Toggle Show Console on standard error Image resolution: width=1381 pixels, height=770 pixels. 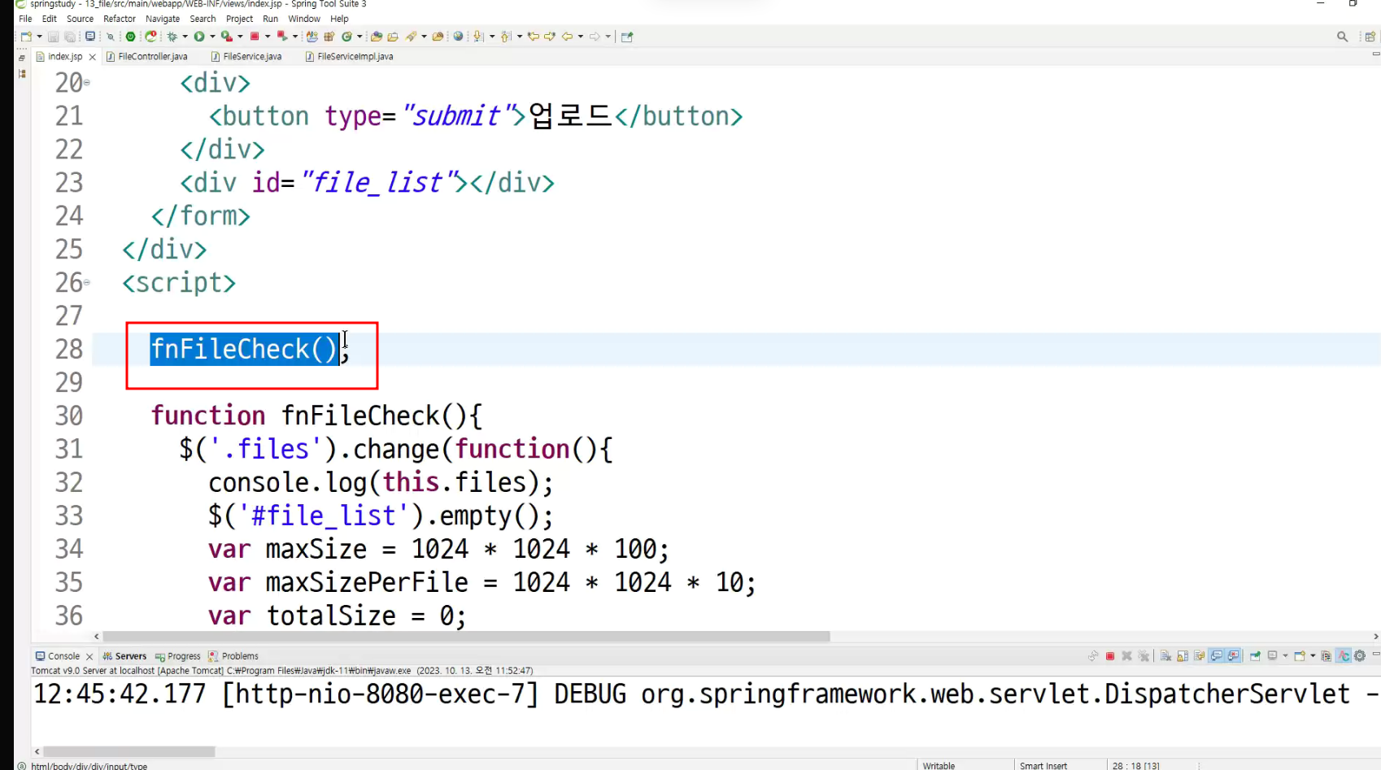[x=1233, y=656]
